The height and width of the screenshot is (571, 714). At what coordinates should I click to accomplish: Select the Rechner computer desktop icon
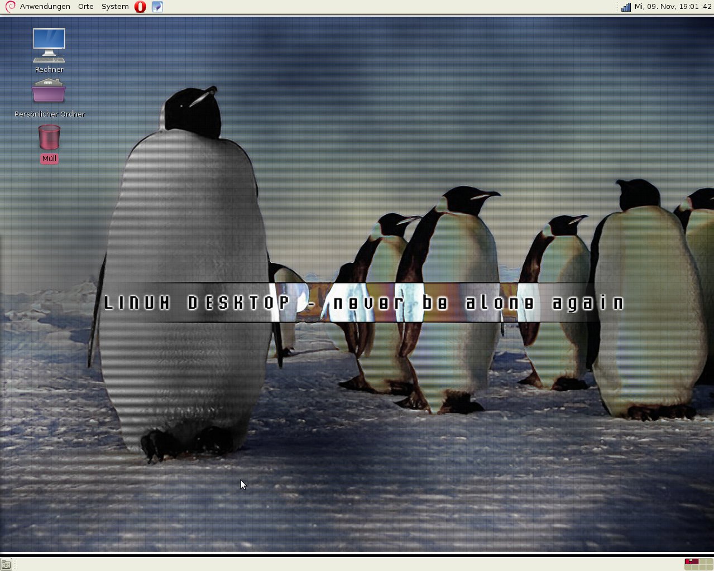coord(49,45)
